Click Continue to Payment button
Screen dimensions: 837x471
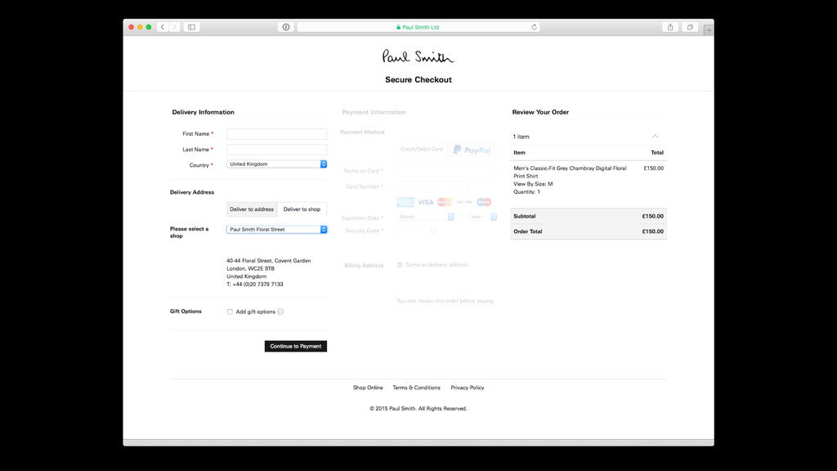point(296,347)
